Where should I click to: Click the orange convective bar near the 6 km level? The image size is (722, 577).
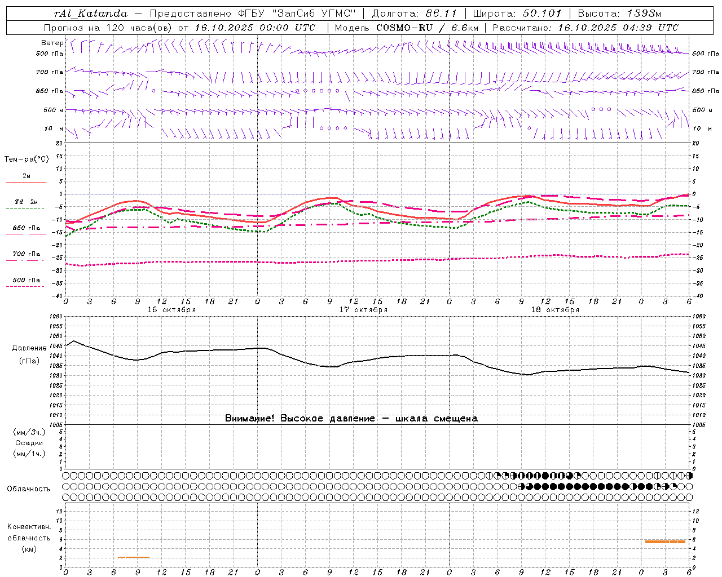(665, 542)
